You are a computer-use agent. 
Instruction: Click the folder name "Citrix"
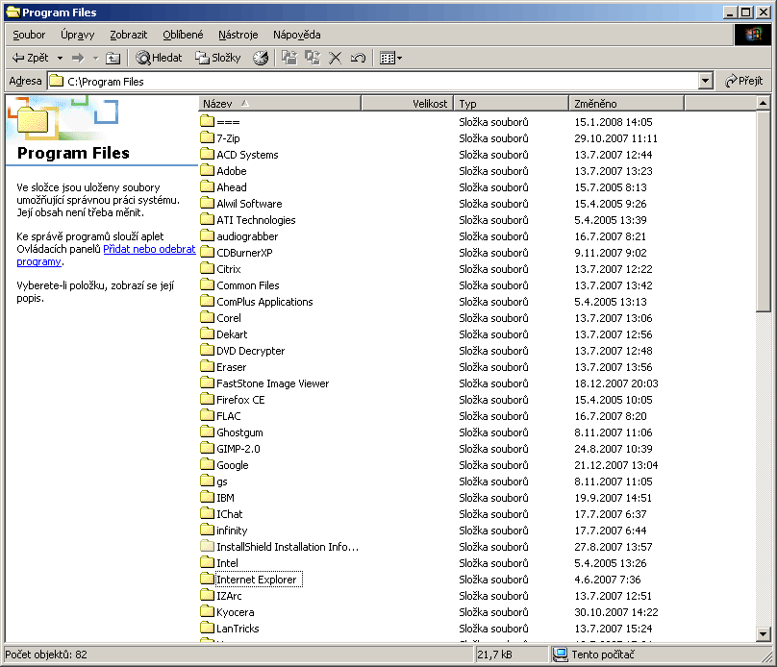pos(229,269)
